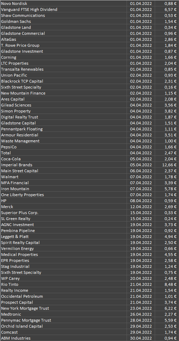Select the Prospect Capital cell
The image size is (179, 341).
tap(64, 303)
